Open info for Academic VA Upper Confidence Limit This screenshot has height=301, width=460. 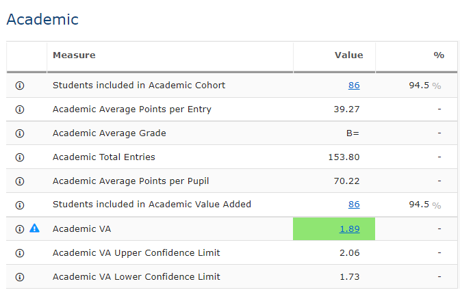click(x=19, y=253)
